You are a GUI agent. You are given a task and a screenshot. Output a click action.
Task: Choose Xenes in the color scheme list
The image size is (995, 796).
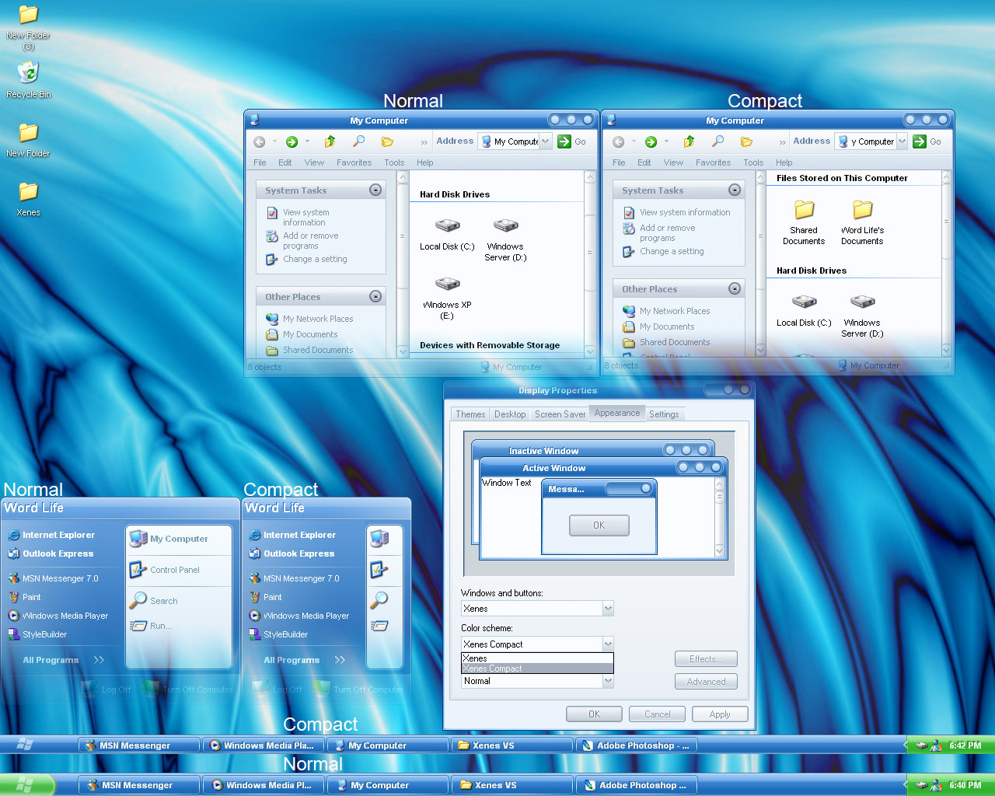[x=537, y=658]
